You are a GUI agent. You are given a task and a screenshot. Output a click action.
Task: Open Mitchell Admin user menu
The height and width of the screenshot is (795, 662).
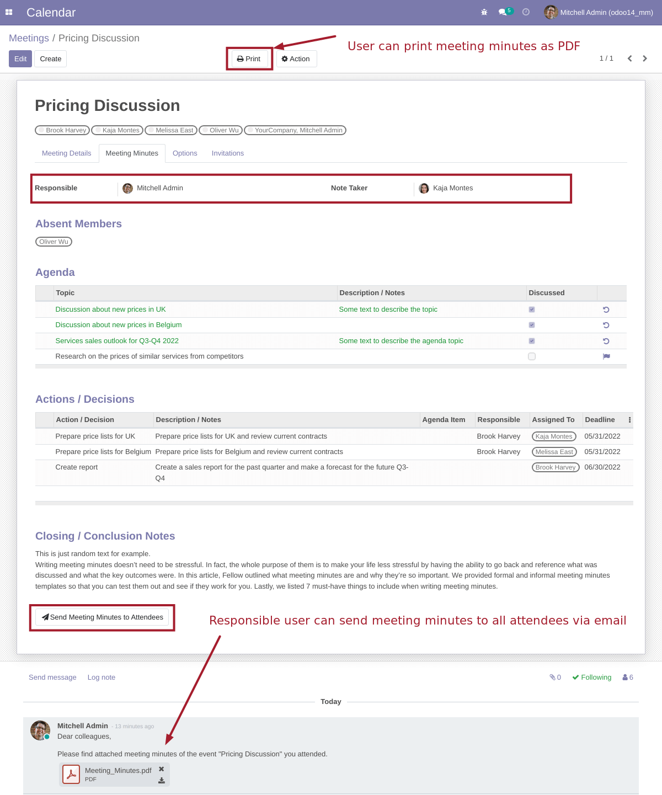599,12
